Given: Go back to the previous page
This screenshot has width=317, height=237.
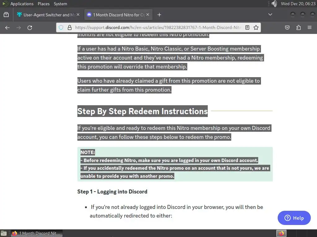Looking at the screenshot, I should click(x=7, y=27).
